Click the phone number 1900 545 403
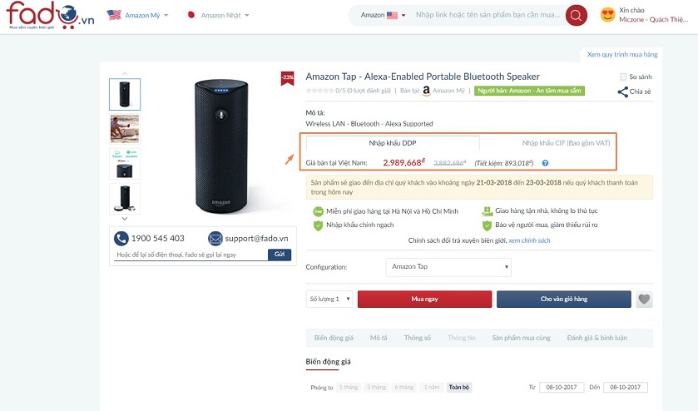Viewport: 698px width, 411px height. tap(157, 239)
